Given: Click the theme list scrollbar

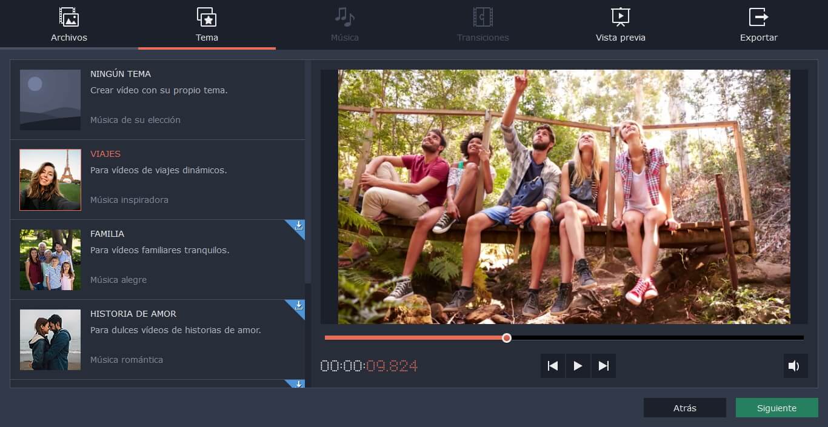Looking at the screenshot, I should (308, 173).
